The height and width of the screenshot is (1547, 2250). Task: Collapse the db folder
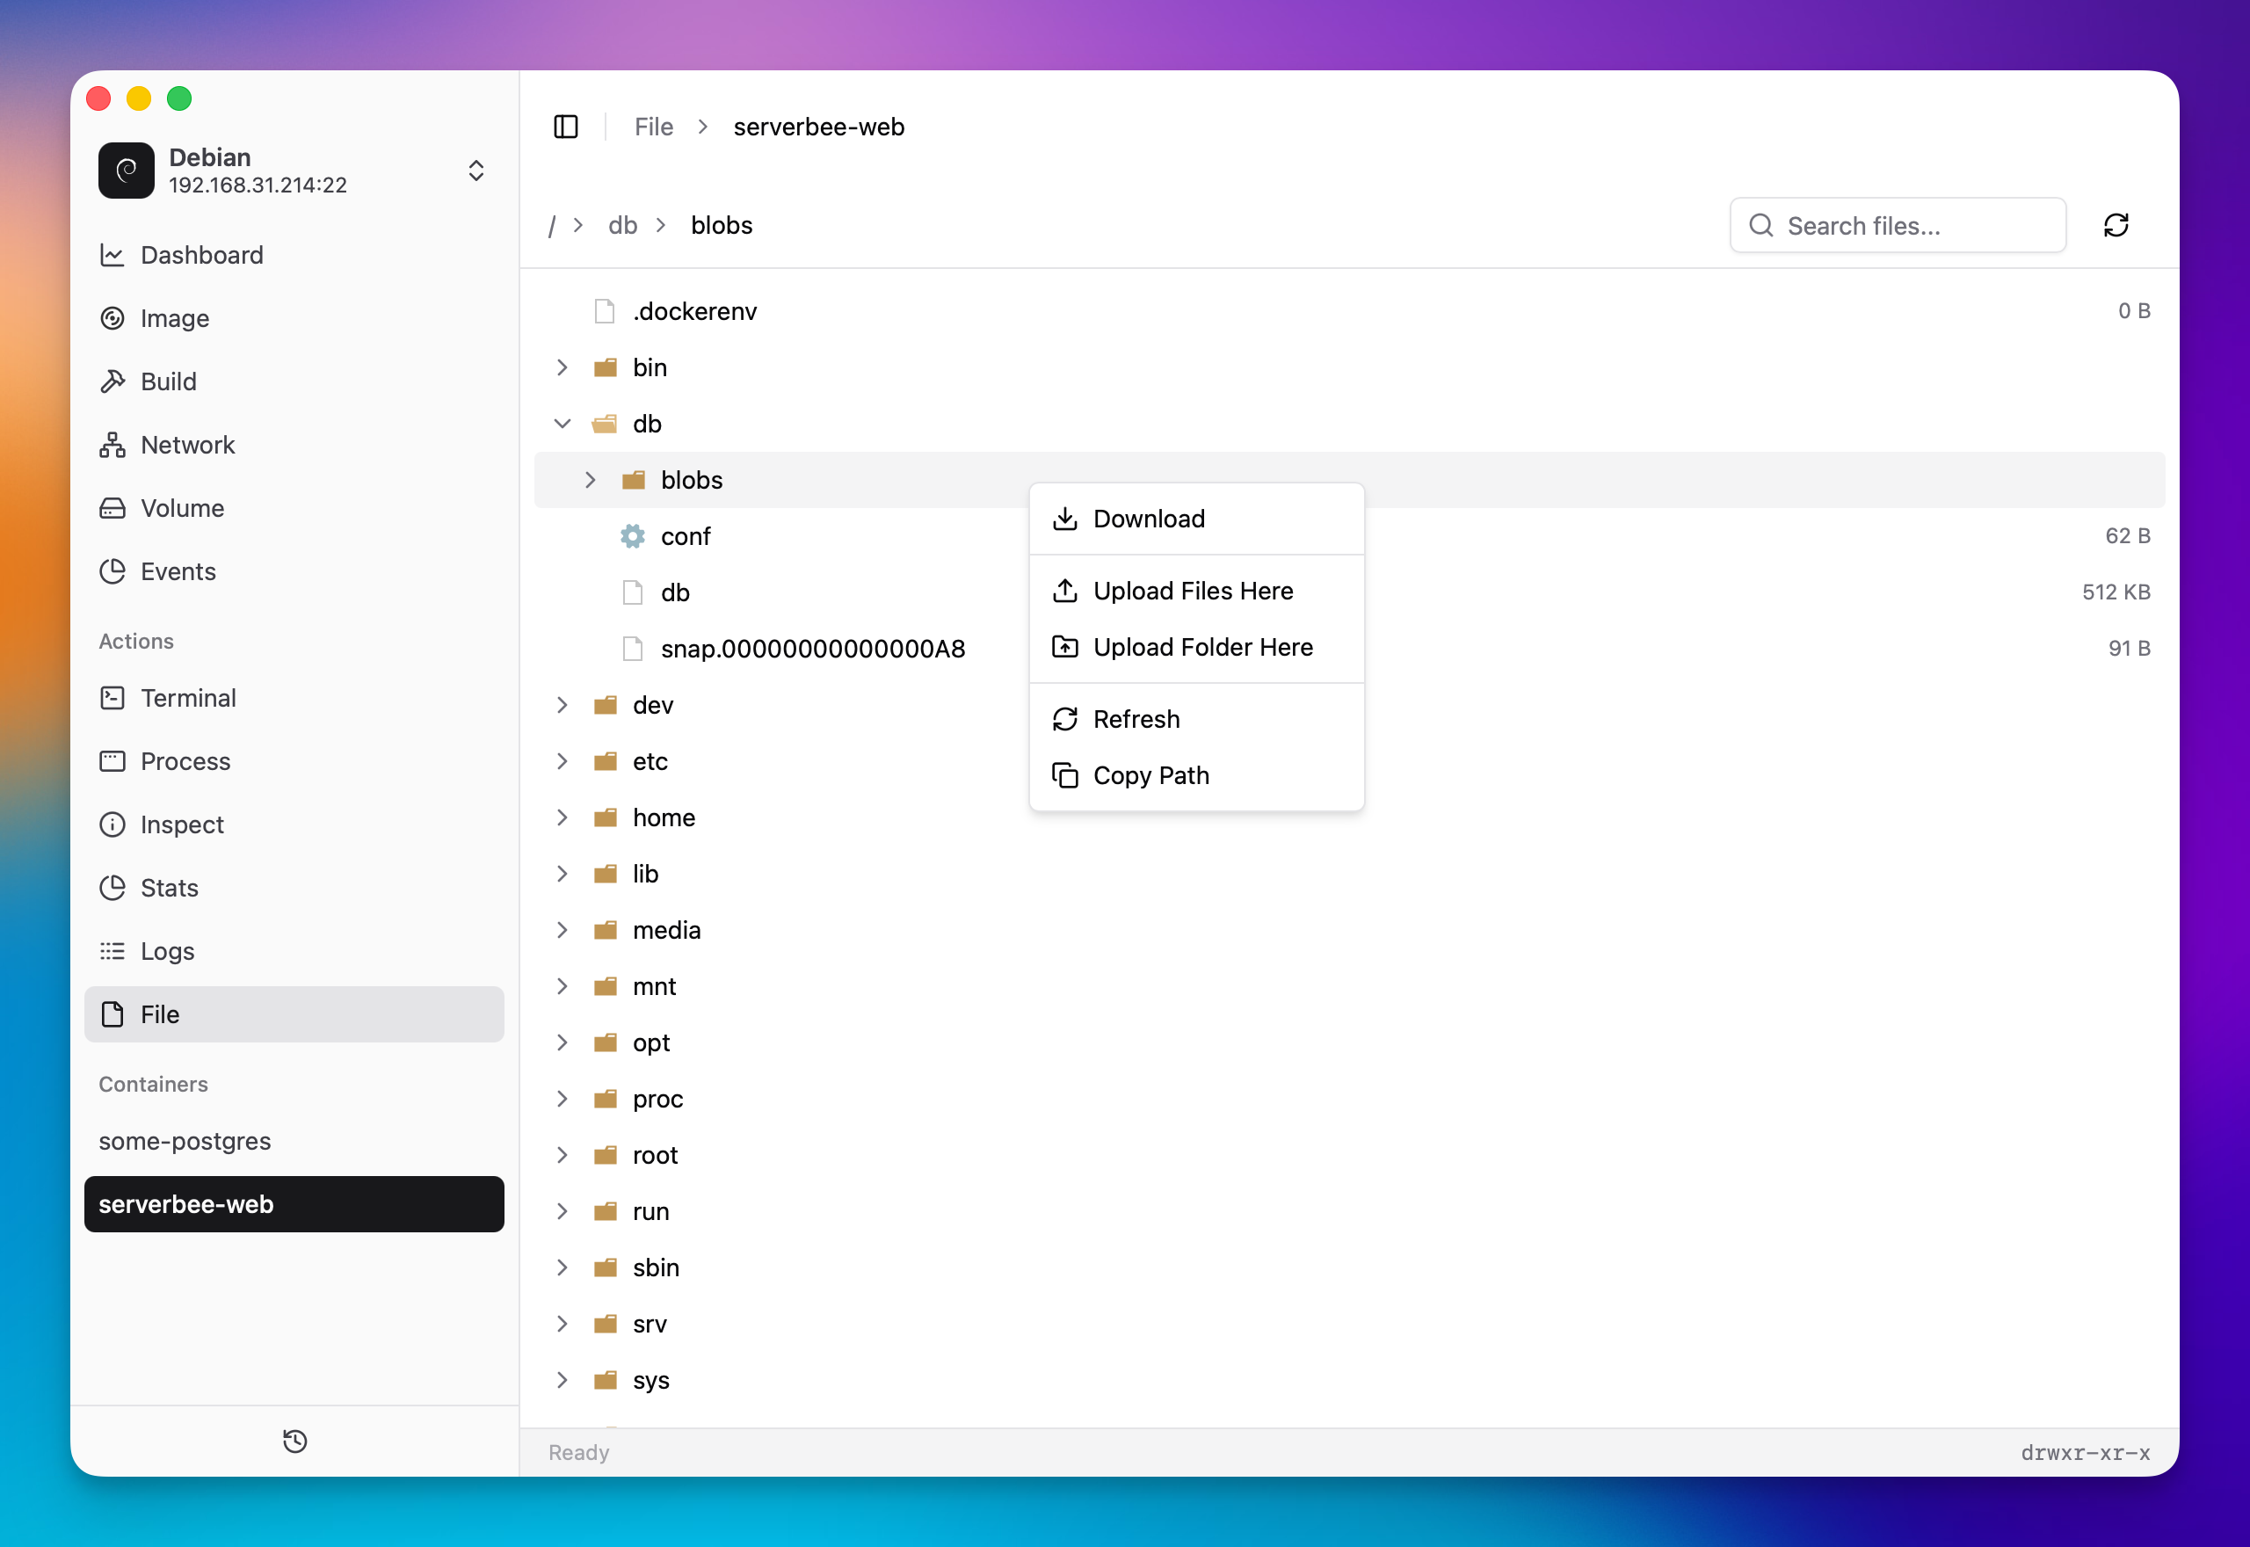point(563,423)
